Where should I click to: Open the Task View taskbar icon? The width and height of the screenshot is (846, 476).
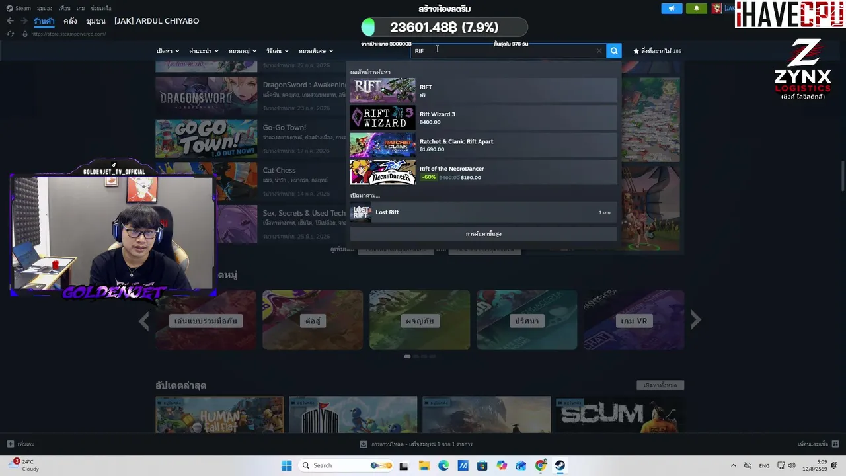click(404, 465)
